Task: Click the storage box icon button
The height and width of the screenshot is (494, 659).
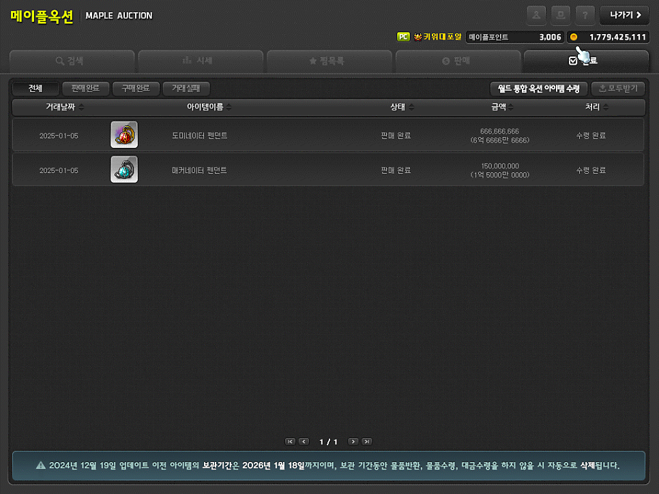Action: pos(561,16)
